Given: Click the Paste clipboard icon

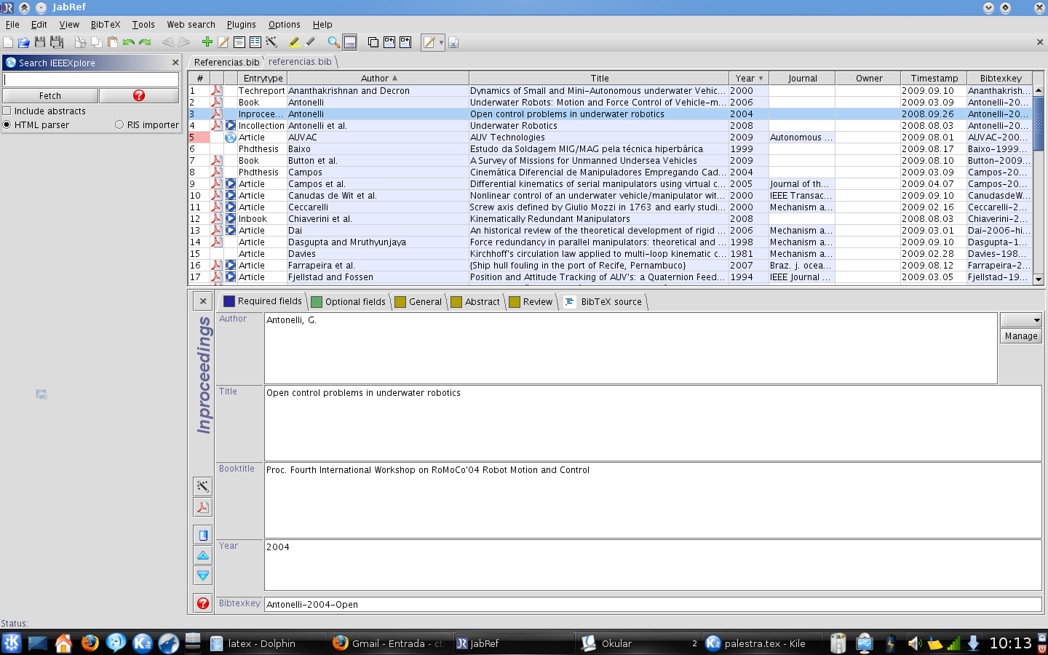Looking at the screenshot, I should coord(112,42).
